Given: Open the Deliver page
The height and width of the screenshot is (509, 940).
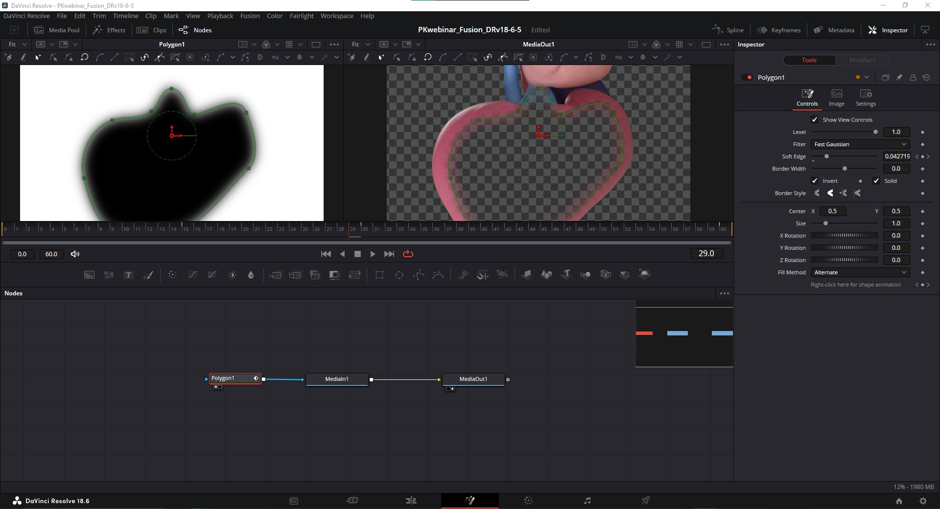Looking at the screenshot, I should pos(646,500).
